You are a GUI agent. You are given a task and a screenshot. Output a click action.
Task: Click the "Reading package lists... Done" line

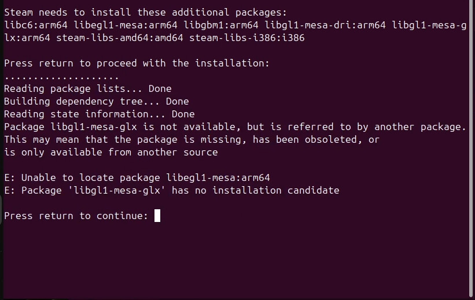coord(87,88)
